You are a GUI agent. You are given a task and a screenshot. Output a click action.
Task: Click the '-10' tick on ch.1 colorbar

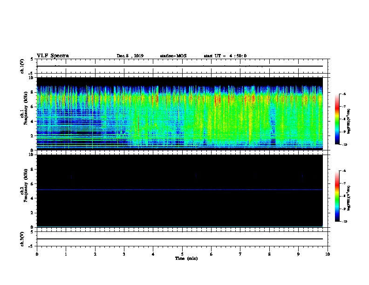click(x=344, y=144)
